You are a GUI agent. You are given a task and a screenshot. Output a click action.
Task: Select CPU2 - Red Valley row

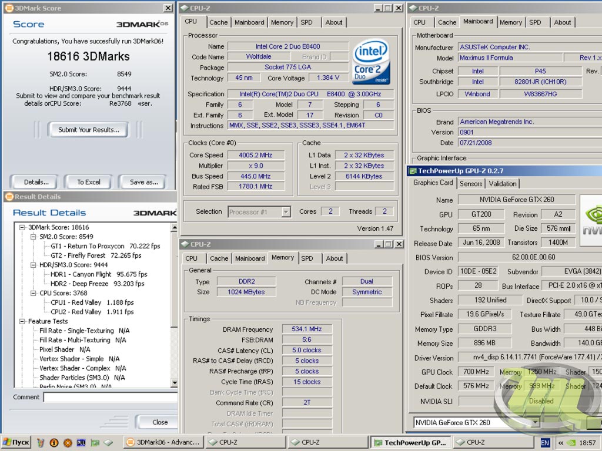[x=92, y=312]
